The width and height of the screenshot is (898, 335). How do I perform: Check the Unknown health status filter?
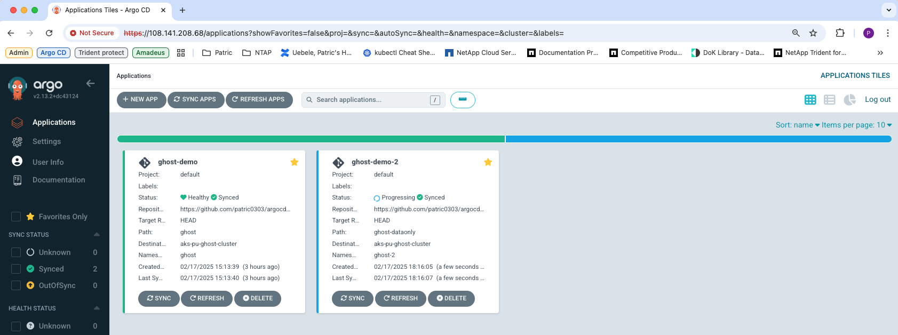pyautogui.click(x=16, y=326)
